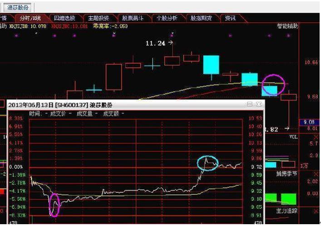Switch to the 资讯 tab
The height and width of the screenshot is (226, 321).
pyautogui.click(x=230, y=18)
